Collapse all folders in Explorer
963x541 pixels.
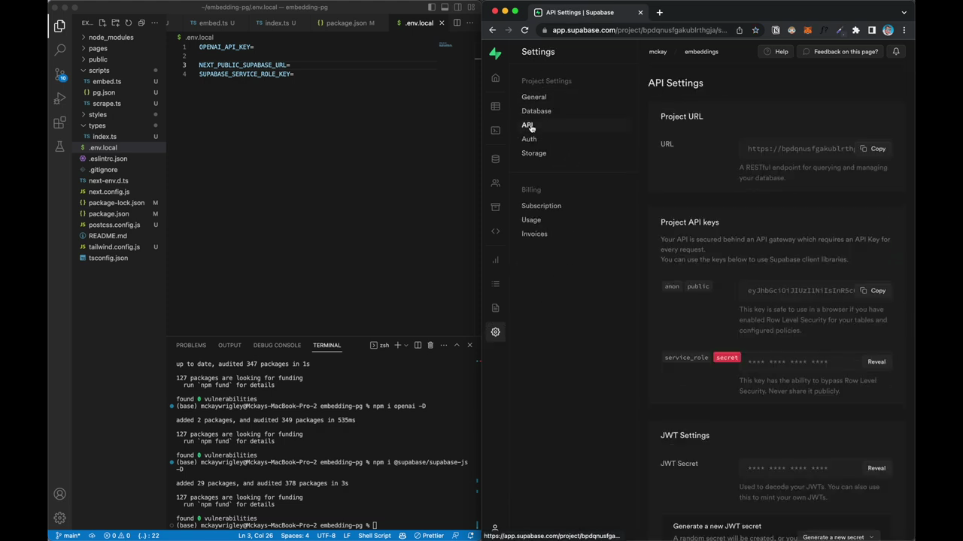141,23
